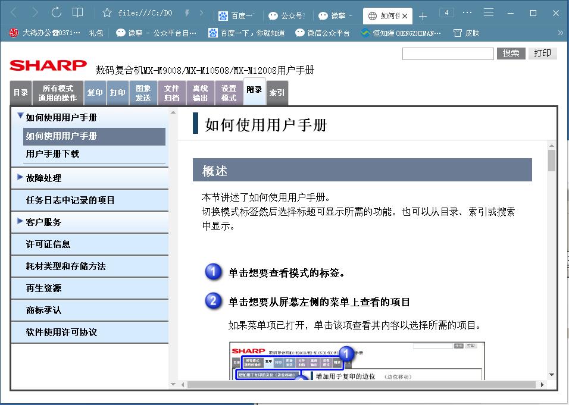
Task: Bookmark page with star icon
Action: tap(107, 13)
